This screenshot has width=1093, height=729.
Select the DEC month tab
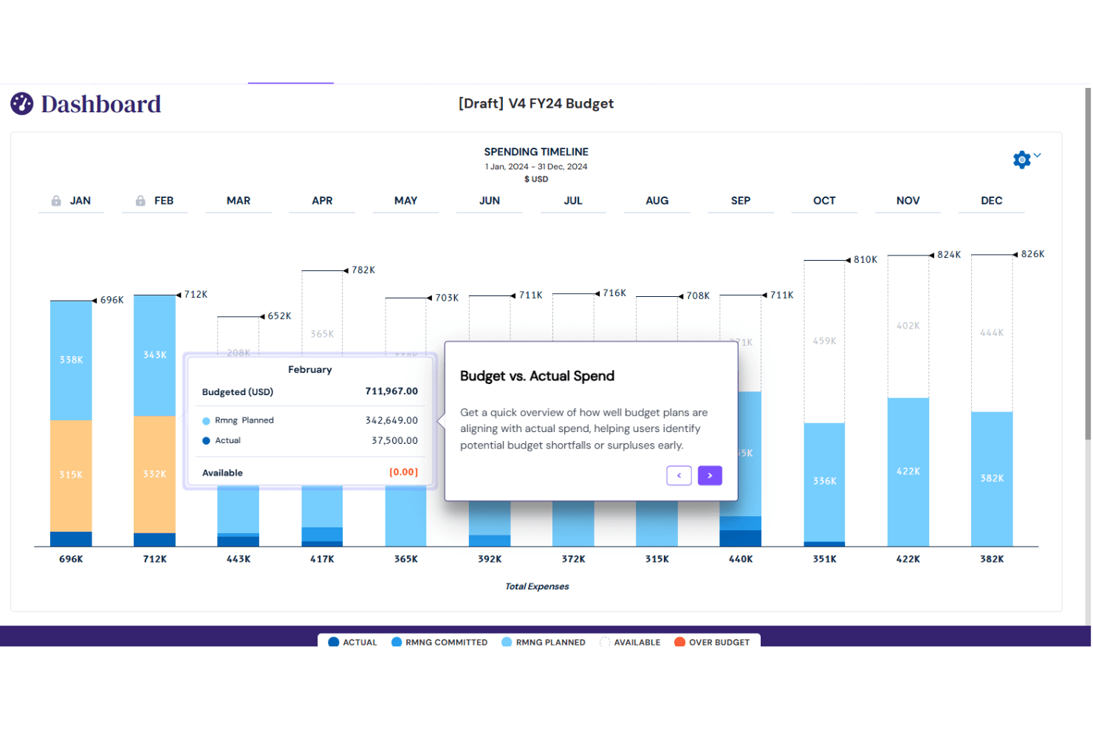click(x=992, y=201)
